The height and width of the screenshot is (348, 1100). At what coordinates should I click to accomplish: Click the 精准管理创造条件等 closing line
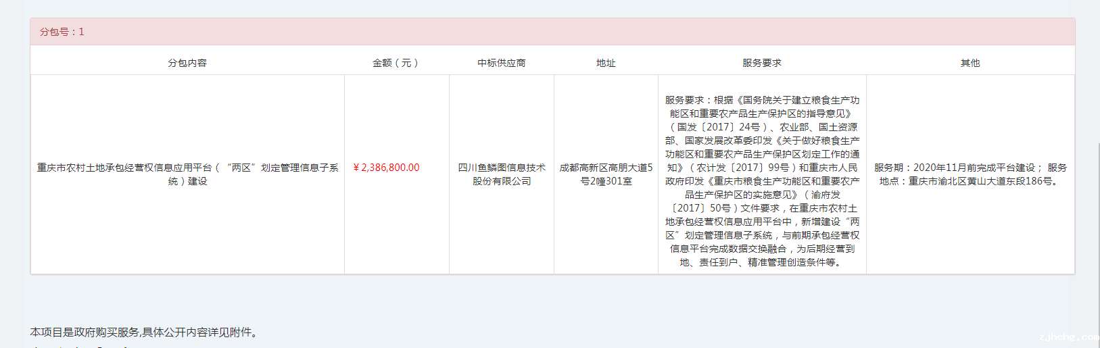coord(795,262)
